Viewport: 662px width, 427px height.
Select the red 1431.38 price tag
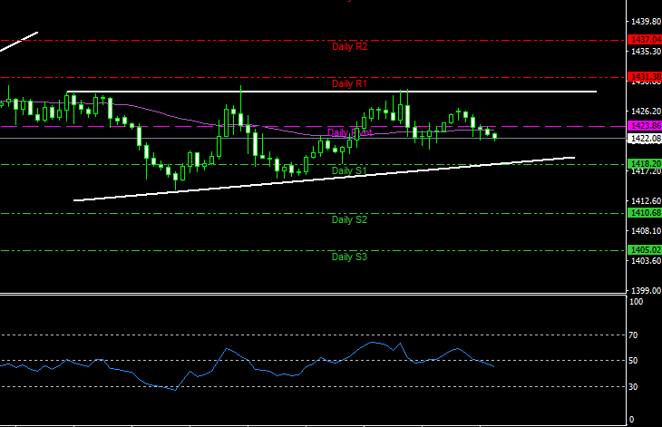click(645, 77)
